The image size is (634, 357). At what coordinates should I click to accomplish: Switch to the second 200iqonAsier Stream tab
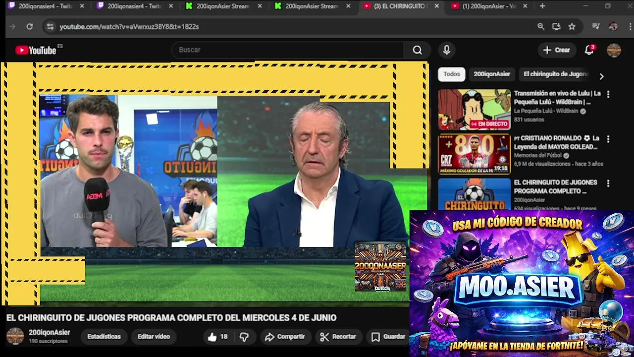pos(307,6)
